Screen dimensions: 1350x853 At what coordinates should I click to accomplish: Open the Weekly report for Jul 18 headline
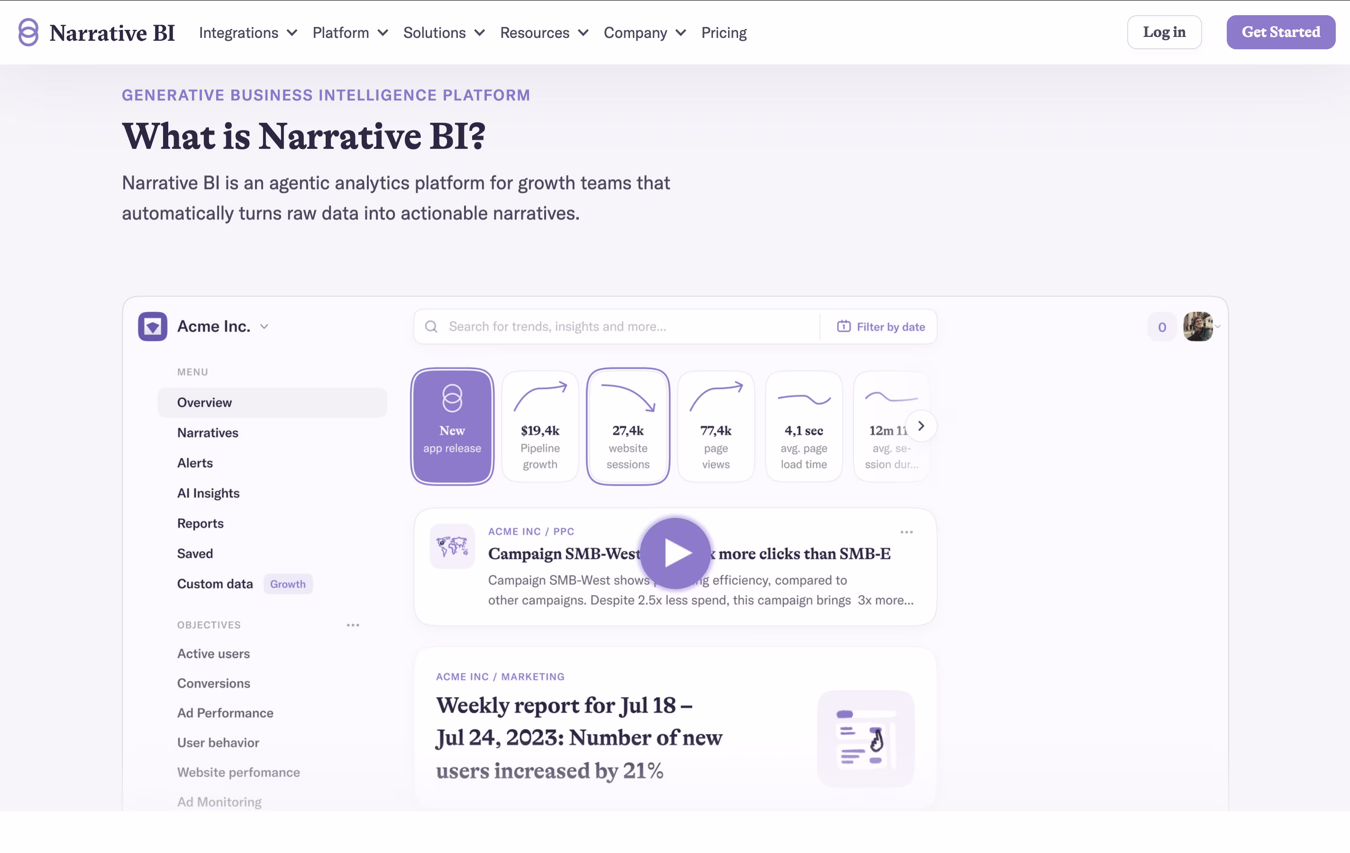point(579,737)
